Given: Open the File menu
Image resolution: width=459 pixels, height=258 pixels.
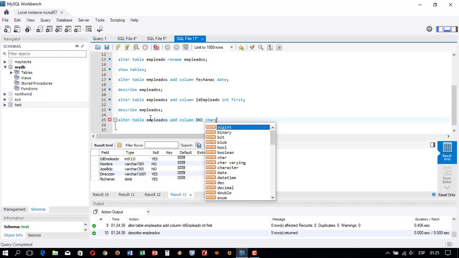Looking at the screenshot, I should click(x=5, y=20).
